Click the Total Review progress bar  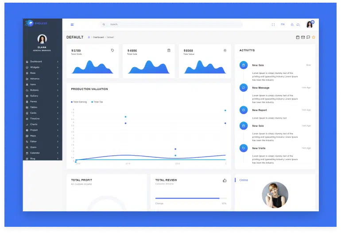(191, 198)
